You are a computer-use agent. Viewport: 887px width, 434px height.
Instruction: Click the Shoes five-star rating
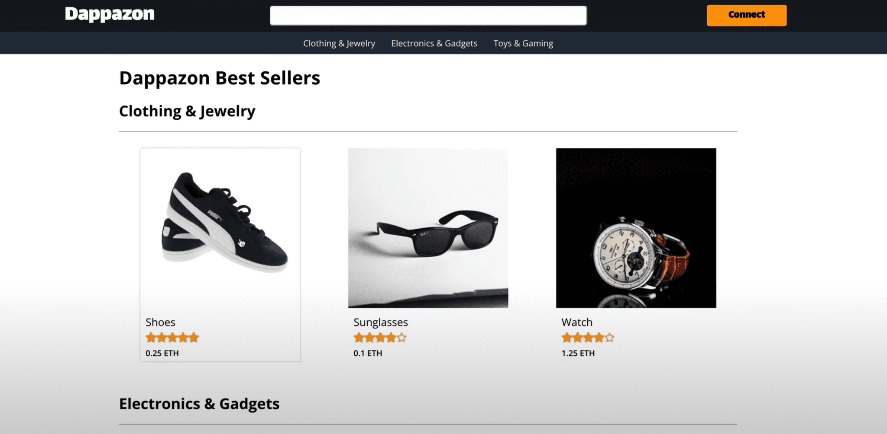point(172,338)
